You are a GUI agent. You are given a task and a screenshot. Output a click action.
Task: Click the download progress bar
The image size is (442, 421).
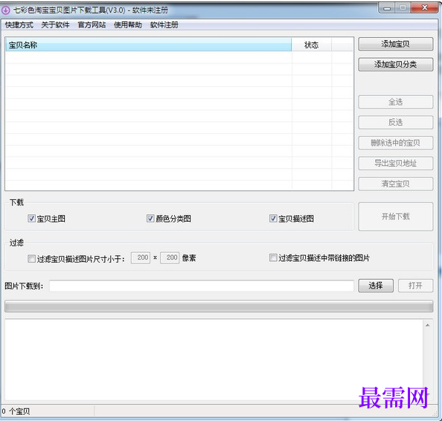coord(219,306)
